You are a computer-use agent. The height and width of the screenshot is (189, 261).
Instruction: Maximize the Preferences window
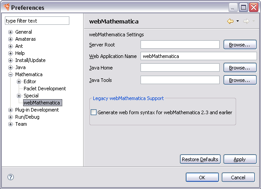pos(243,8)
